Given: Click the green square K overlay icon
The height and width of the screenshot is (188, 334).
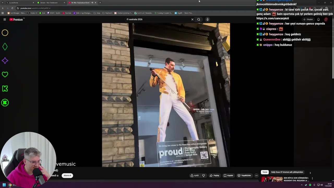Looking at the screenshot, I should 5,89.
